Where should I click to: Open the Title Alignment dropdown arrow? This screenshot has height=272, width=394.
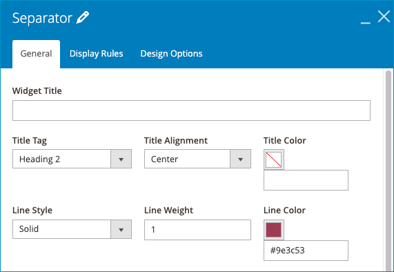coord(240,159)
